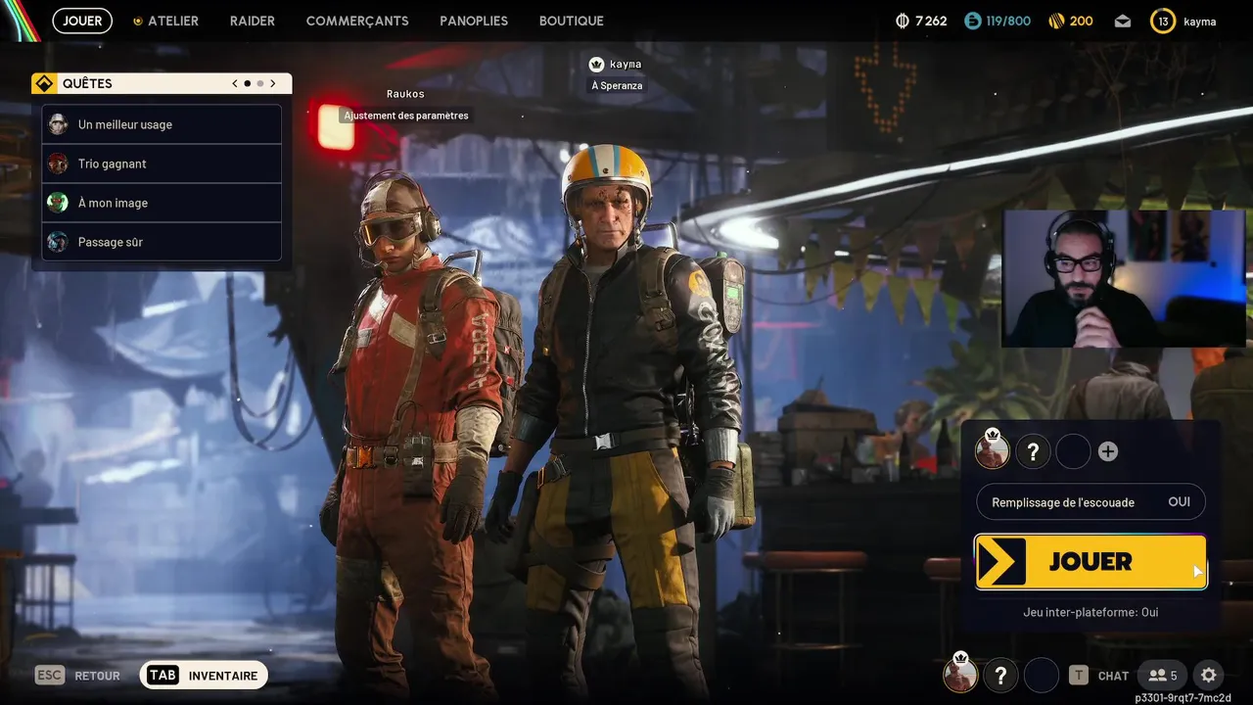Click the level 13 player badge
This screenshot has height=705, width=1253.
[x=1163, y=21]
